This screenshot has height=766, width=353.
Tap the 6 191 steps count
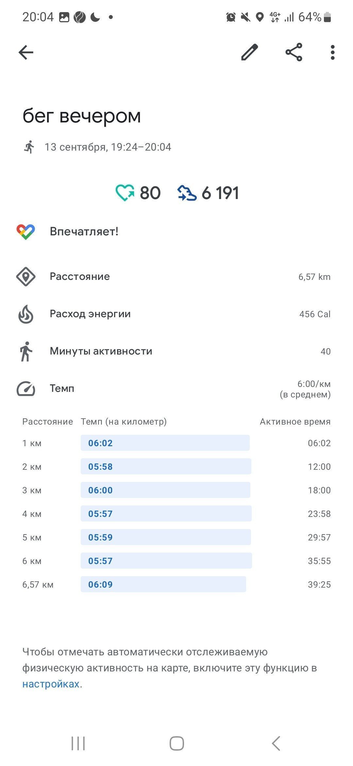tap(220, 193)
